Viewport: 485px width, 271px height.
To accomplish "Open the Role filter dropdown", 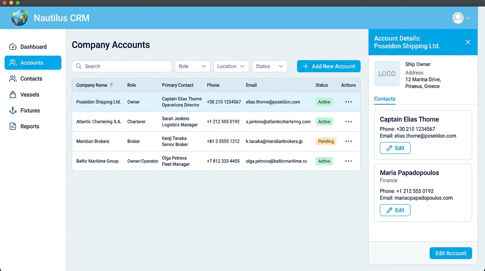I will pyautogui.click(x=192, y=66).
